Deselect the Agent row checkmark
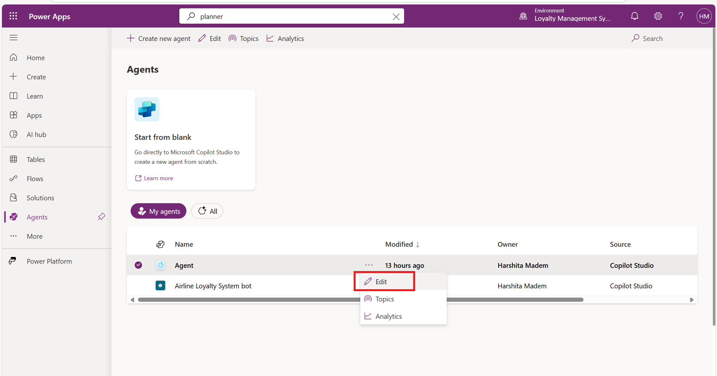The width and height of the screenshot is (717, 376). coord(138,265)
